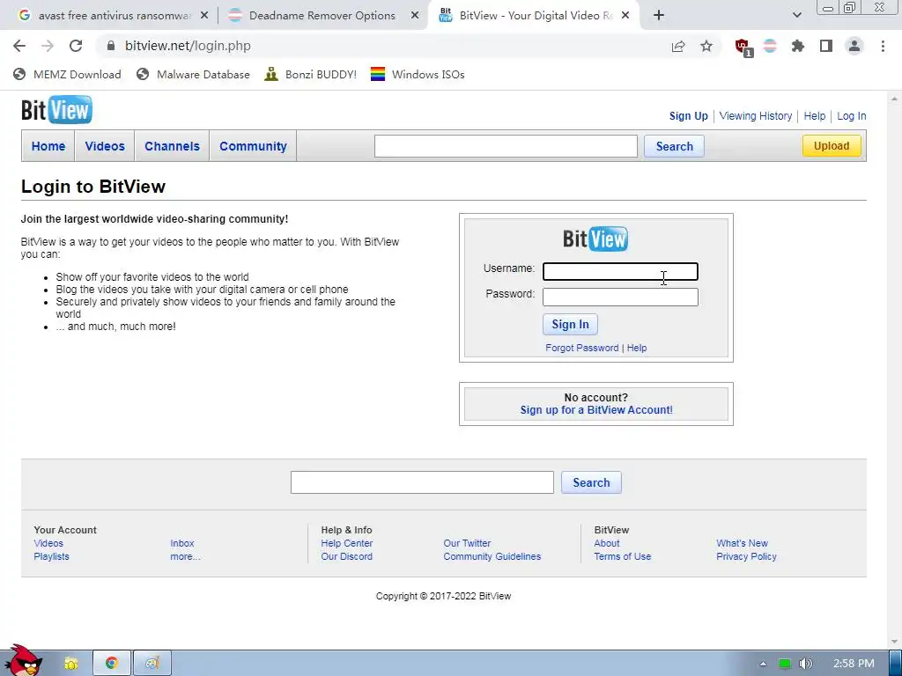Click Help link below Sign In
Screen dimensions: 902x676
click(x=637, y=348)
